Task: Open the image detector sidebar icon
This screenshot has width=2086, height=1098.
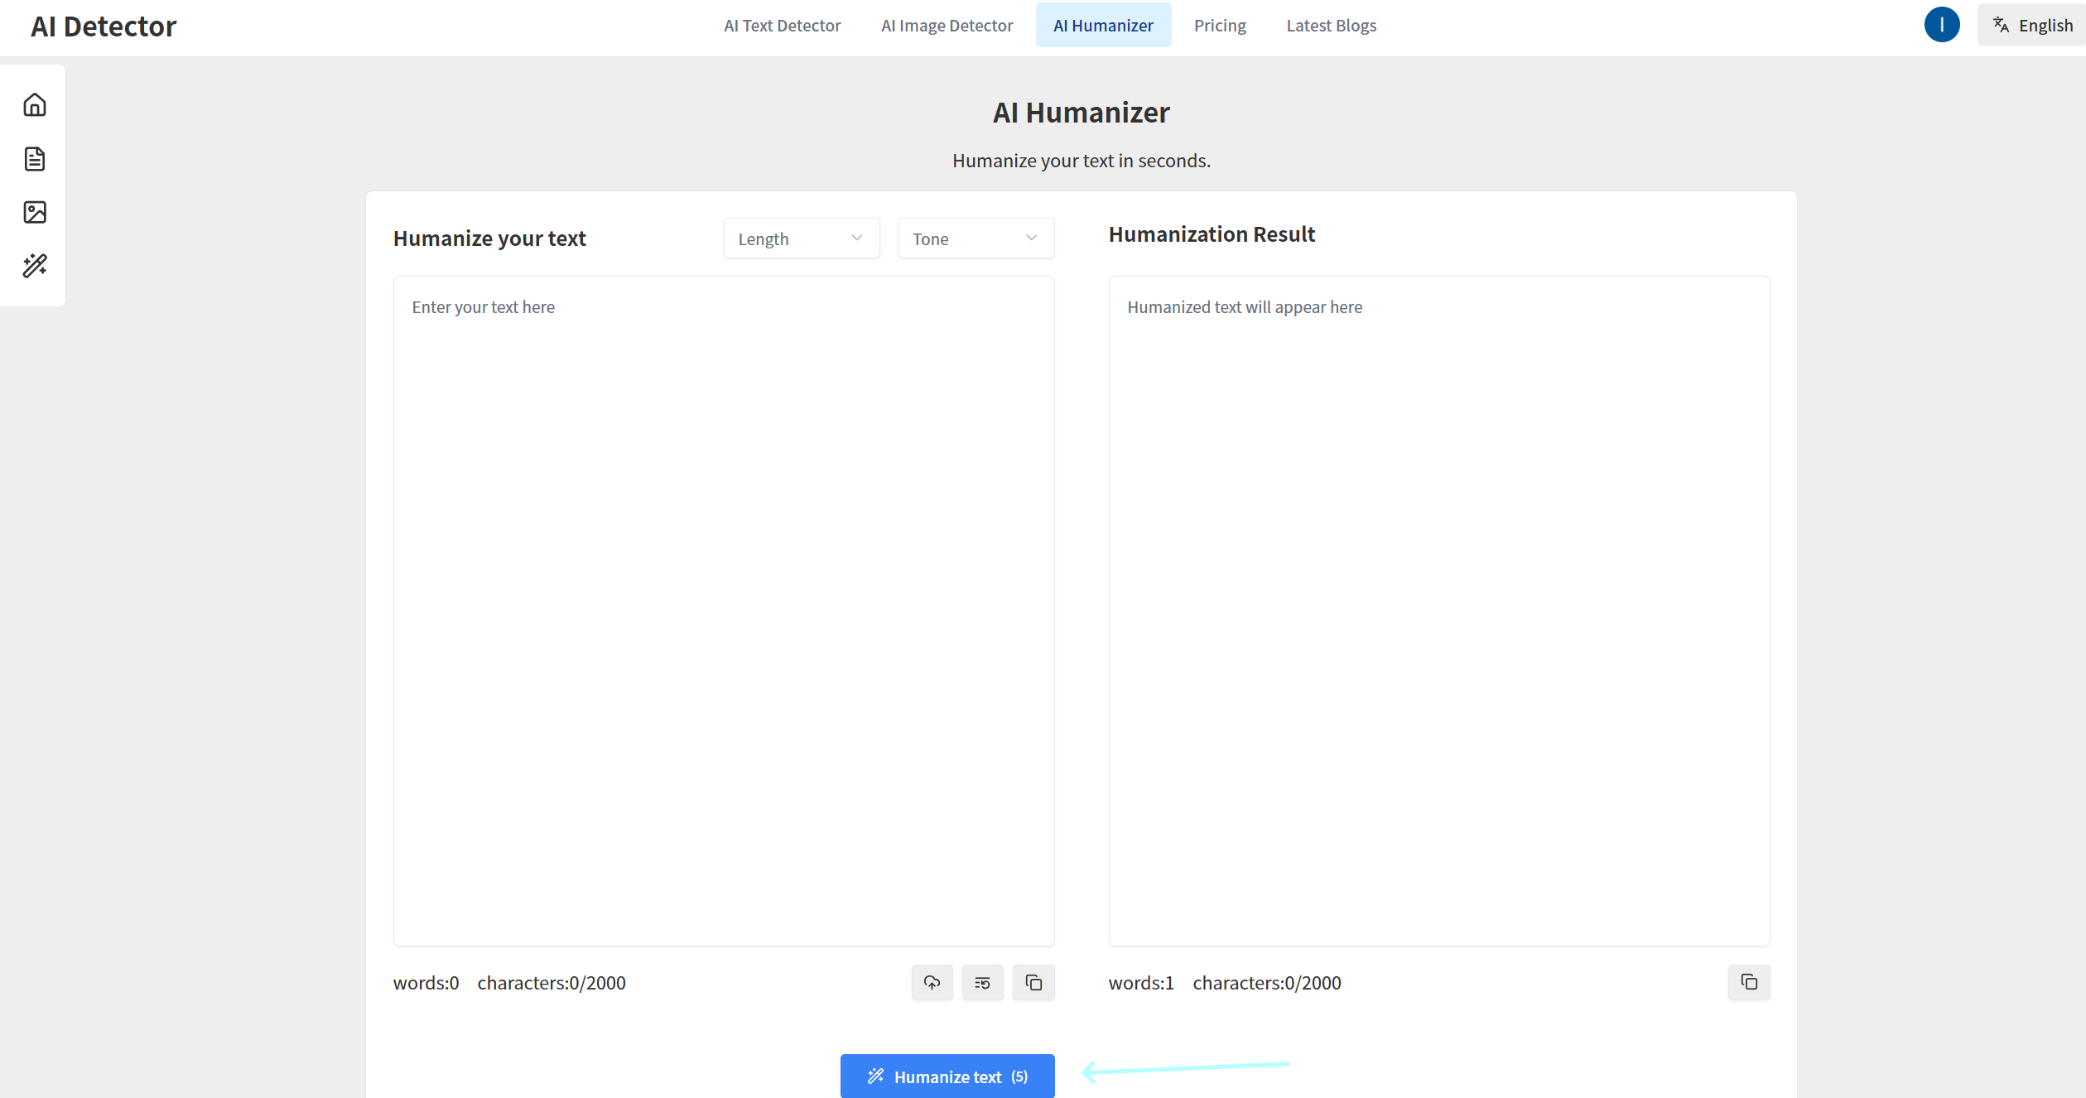Action: tap(35, 212)
